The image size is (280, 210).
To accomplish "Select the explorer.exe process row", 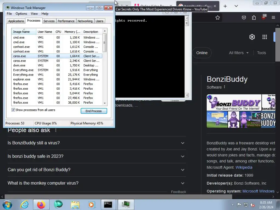I will (57, 79).
